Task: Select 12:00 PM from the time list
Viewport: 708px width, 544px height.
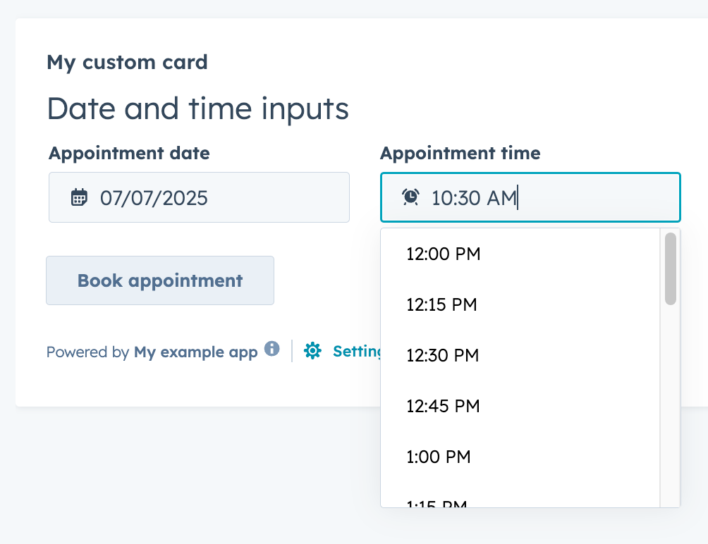Action: [444, 254]
